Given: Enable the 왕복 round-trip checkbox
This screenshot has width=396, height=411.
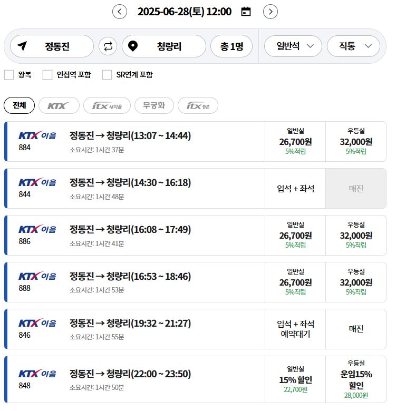Looking at the screenshot, I should point(9,76).
